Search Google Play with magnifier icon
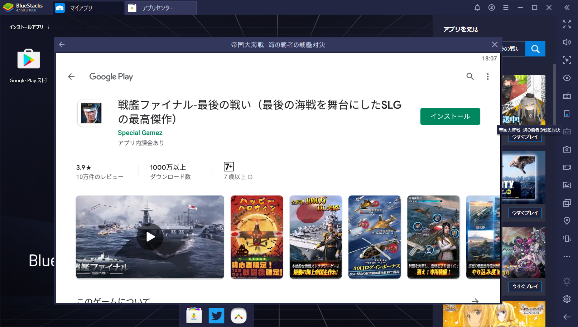The width and height of the screenshot is (578, 327). coord(470,76)
